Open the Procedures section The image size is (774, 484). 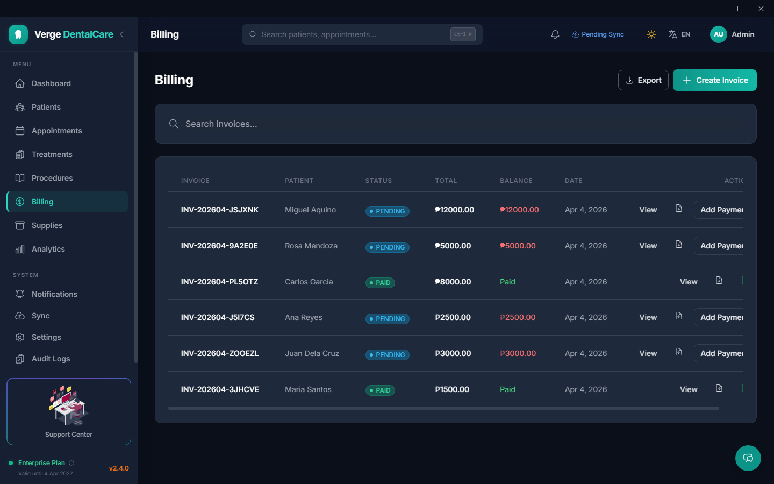point(67,178)
